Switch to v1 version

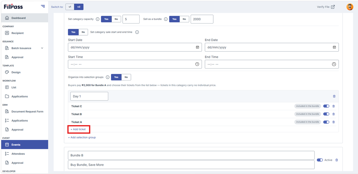pyautogui.click(x=70, y=7)
